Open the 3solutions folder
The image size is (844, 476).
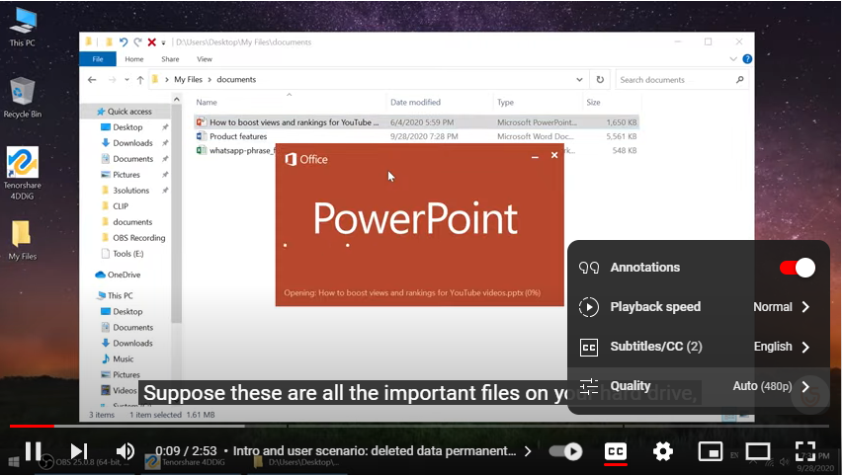point(130,191)
